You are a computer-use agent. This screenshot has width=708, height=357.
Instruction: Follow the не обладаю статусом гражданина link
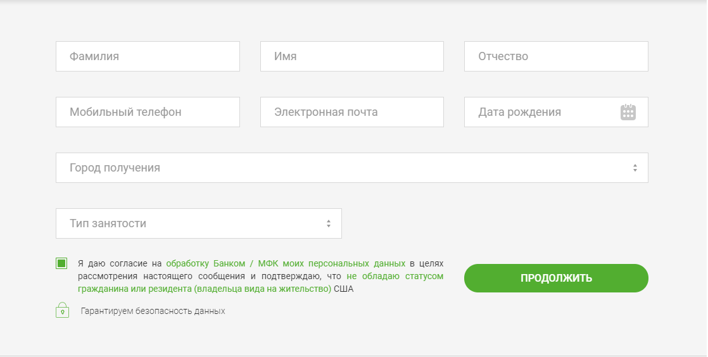click(394, 277)
